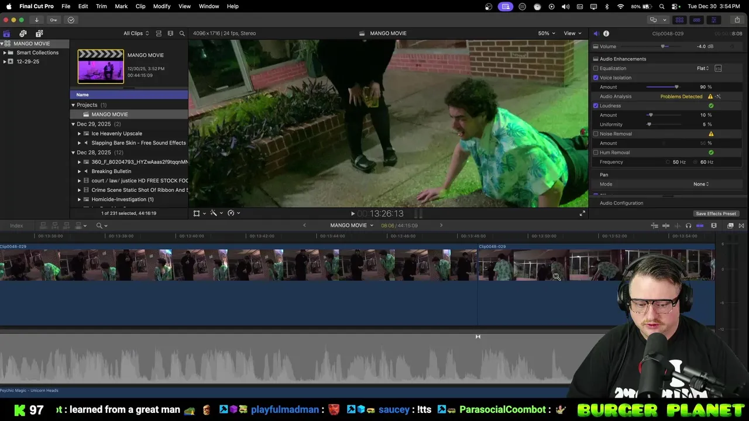Viewport: 749px width, 421px height.
Task: Collapse the Dec 28, 2025 group
Action: tap(73, 153)
